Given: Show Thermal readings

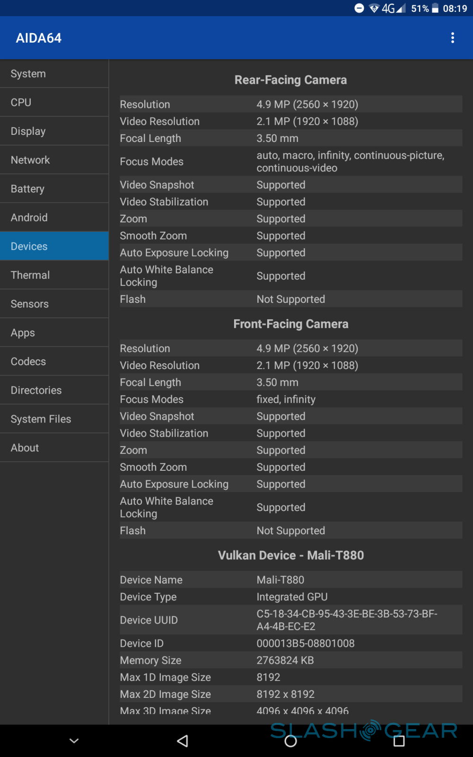Looking at the screenshot, I should (54, 275).
